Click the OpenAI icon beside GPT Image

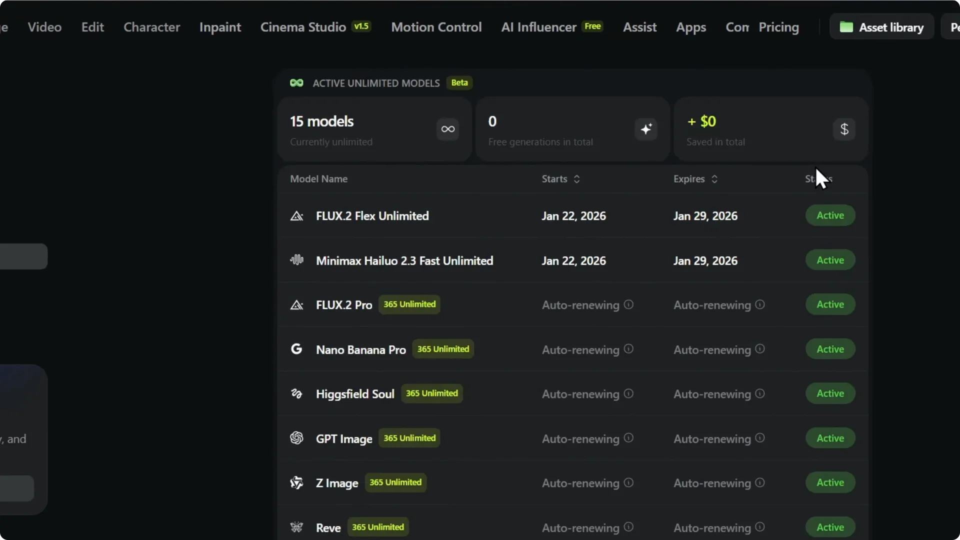[296, 438]
